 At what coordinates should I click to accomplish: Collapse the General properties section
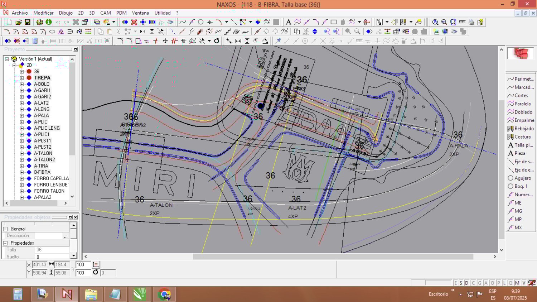click(x=5, y=229)
